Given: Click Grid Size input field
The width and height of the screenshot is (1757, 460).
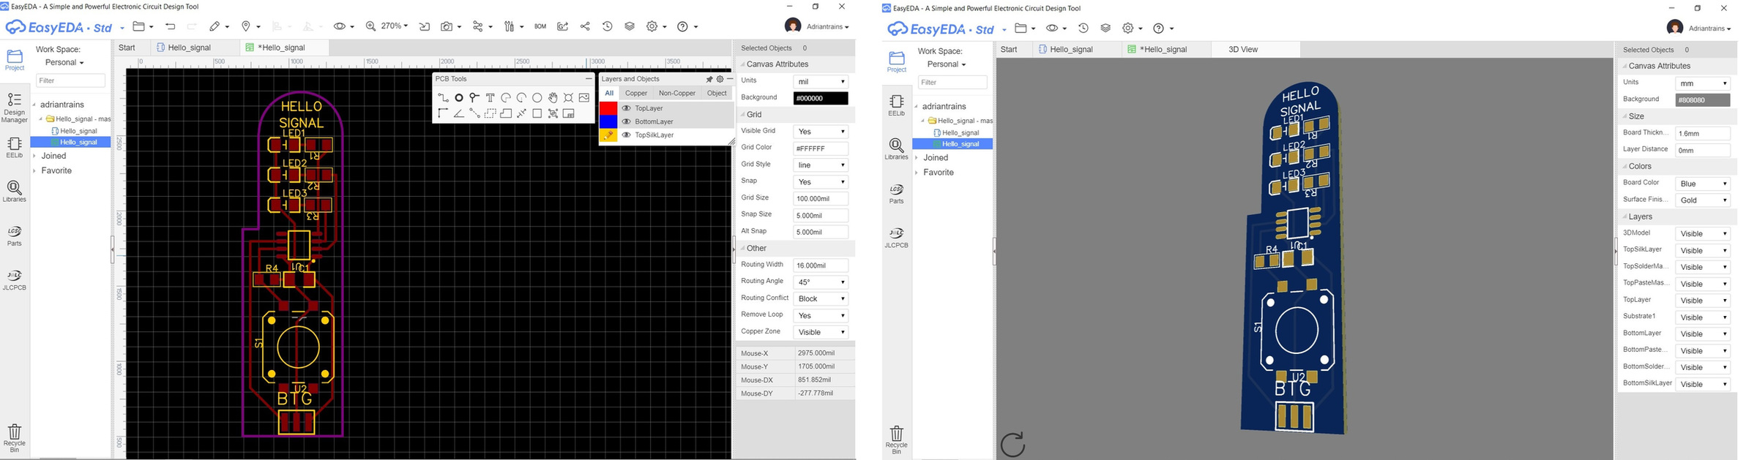Looking at the screenshot, I should 821,199.
